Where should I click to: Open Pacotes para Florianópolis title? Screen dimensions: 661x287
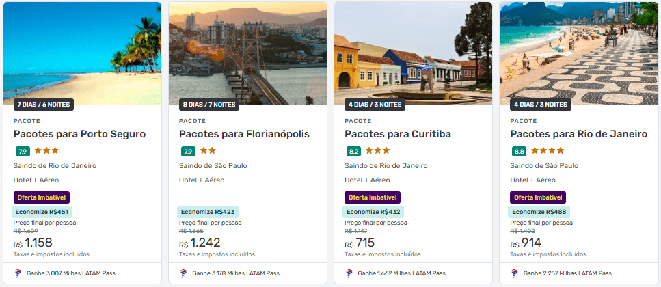(x=244, y=135)
